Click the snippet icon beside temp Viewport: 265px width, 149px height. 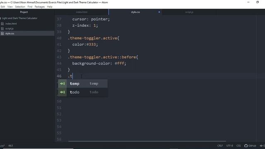63,84
